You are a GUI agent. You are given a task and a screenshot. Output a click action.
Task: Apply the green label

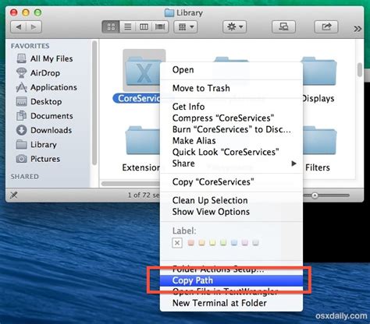(223, 243)
